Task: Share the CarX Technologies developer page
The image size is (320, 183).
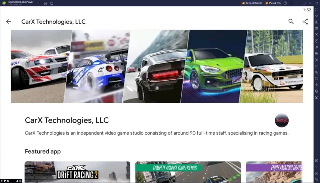Action: point(305,22)
